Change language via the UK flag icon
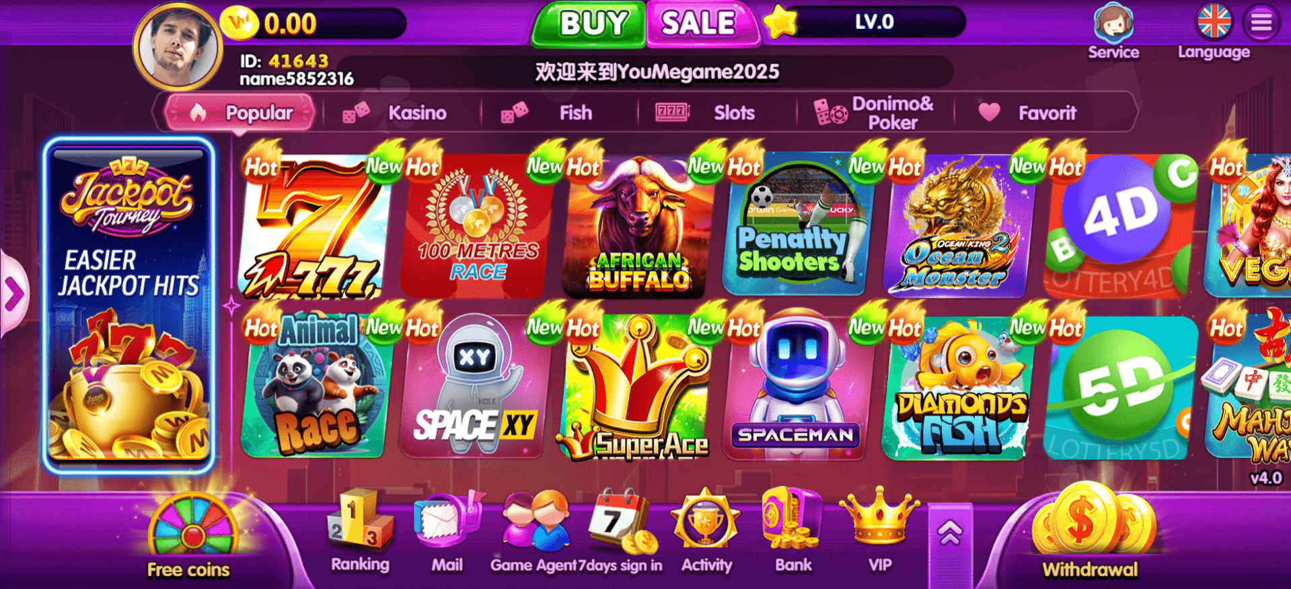This screenshot has height=589, width=1291. coord(1214,22)
